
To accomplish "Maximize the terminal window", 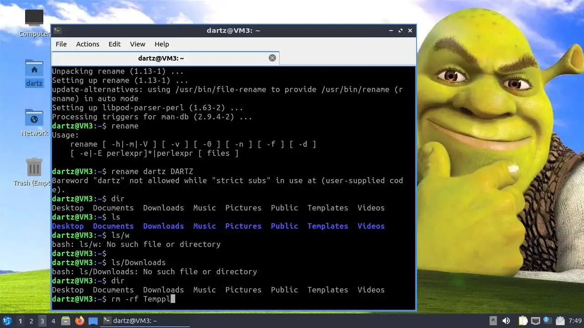I will 401,31.
